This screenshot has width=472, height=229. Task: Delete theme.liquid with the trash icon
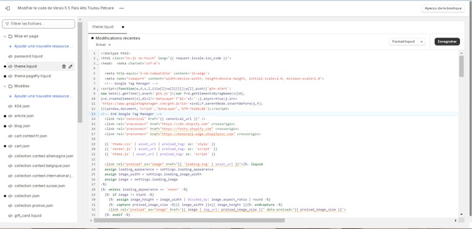[x=63, y=67]
